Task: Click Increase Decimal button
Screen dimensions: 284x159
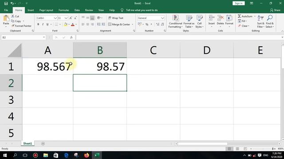Action: point(158,24)
